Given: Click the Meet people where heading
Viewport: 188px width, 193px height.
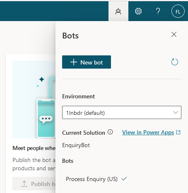Looking at the screenshot, I should click(x=34, y=148).
